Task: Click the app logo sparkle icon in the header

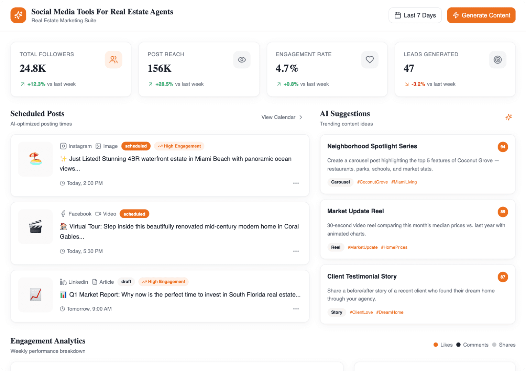Action: 18,15
